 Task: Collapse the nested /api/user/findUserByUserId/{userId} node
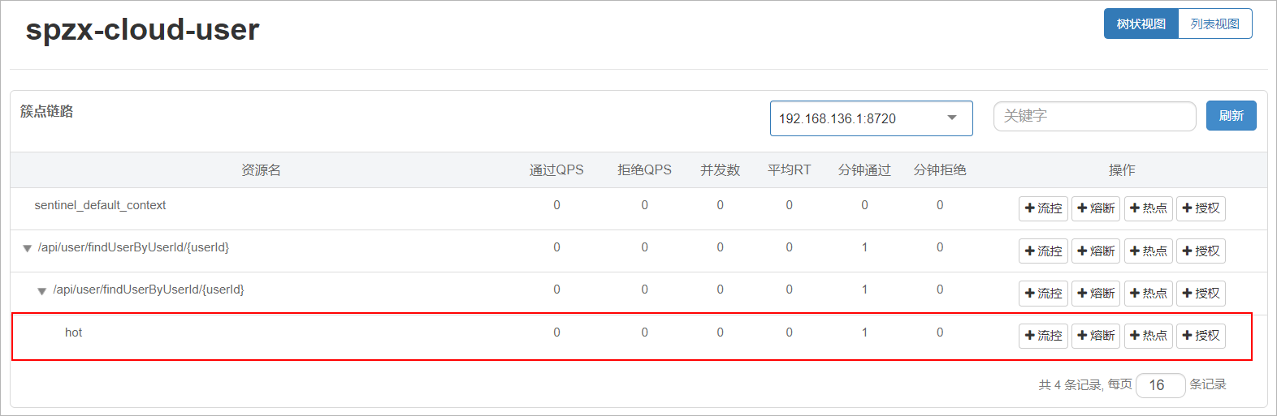[x=41, y=291]
